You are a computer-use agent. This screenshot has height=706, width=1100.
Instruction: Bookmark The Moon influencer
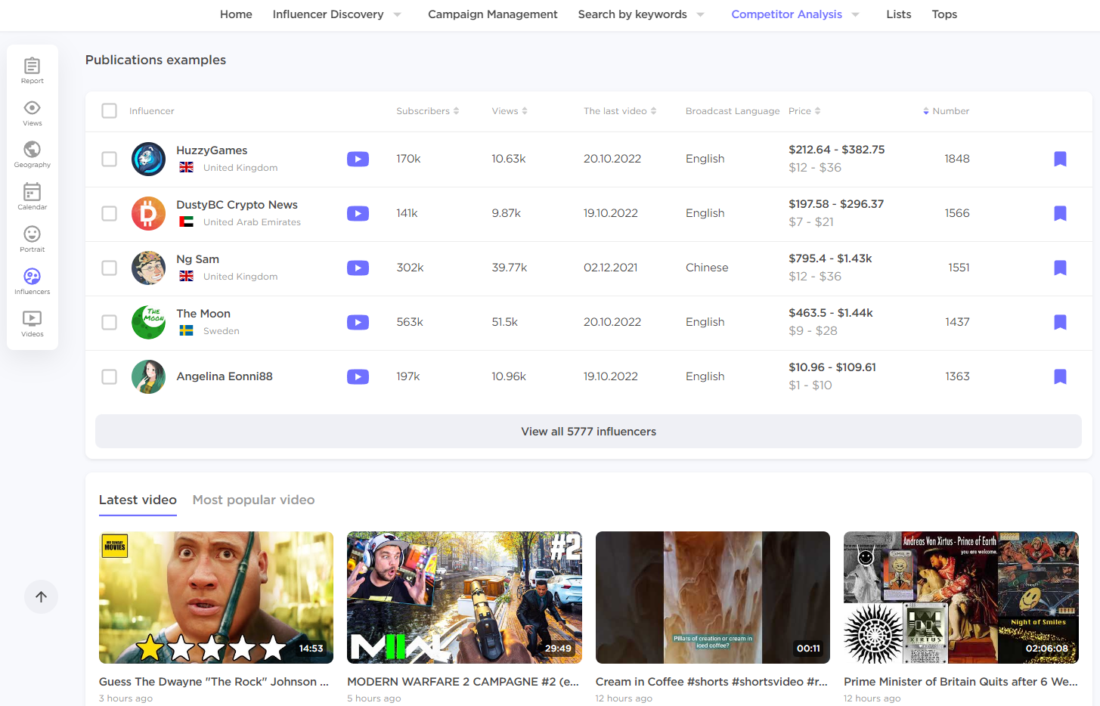(1060, 322)
